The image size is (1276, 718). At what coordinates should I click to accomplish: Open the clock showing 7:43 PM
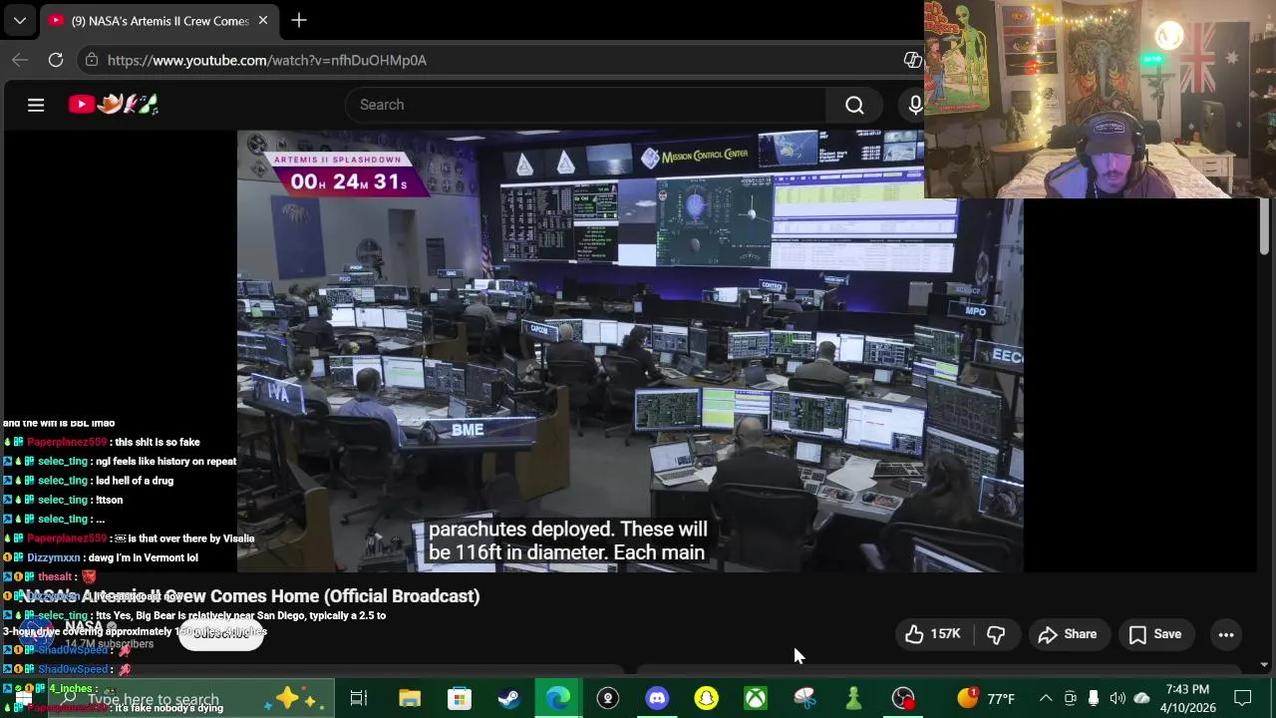[1186, 698]
